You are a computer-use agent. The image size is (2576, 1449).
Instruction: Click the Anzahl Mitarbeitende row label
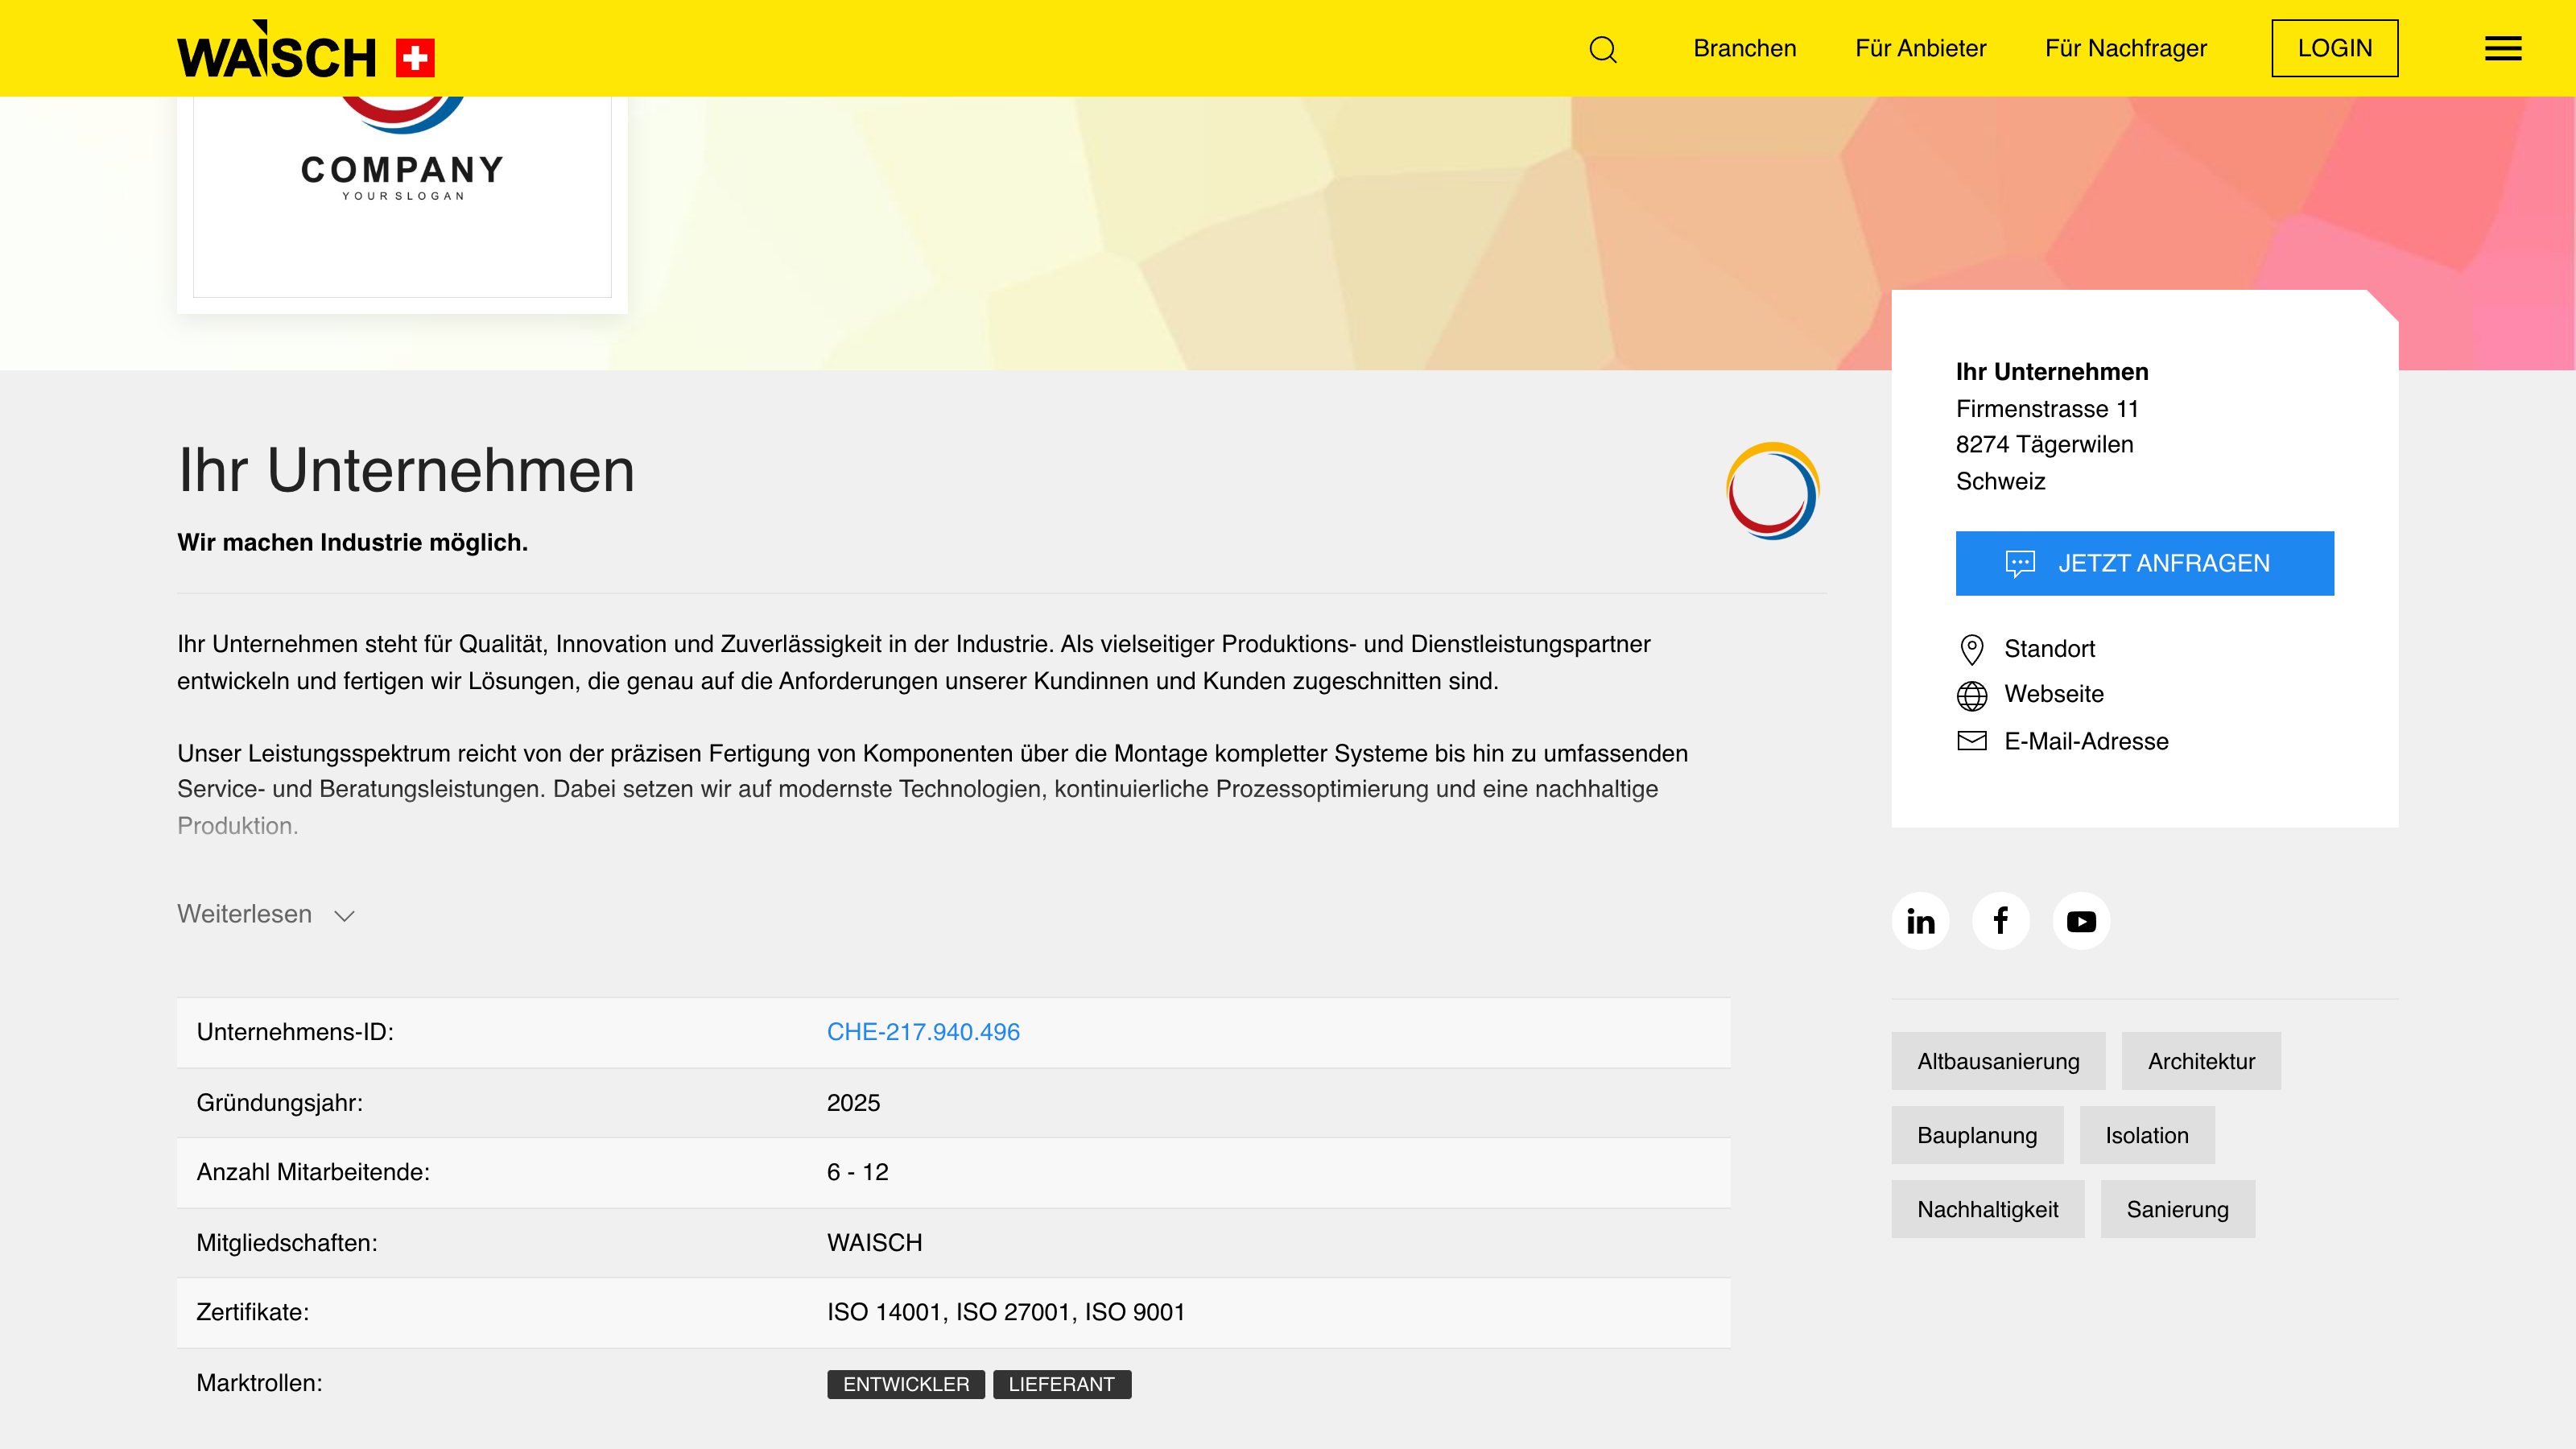[313, 1172]
